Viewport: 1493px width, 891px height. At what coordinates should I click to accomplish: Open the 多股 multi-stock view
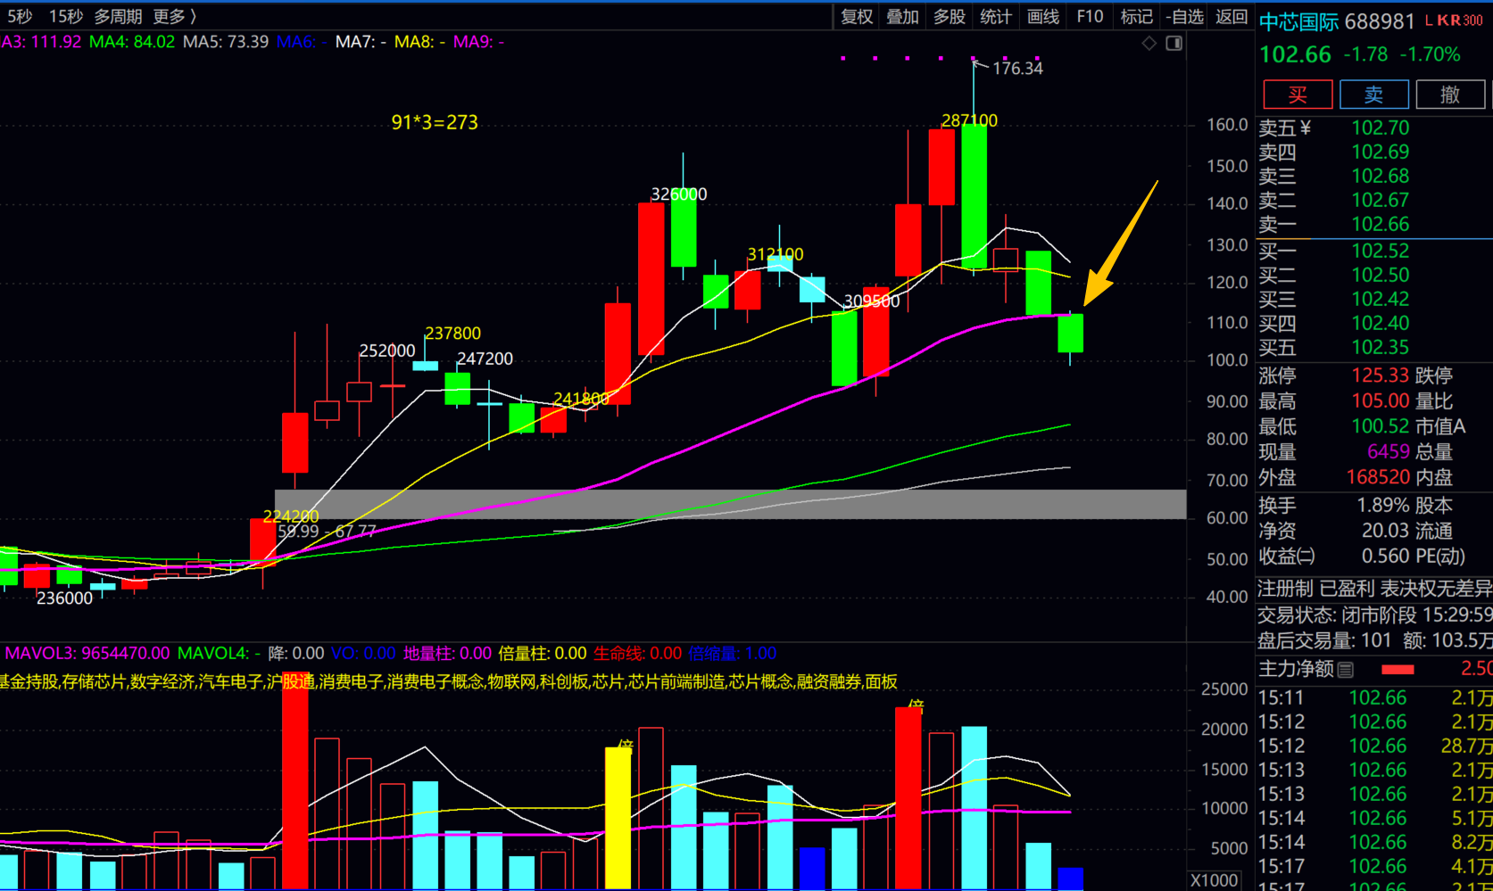coord(950,16)
